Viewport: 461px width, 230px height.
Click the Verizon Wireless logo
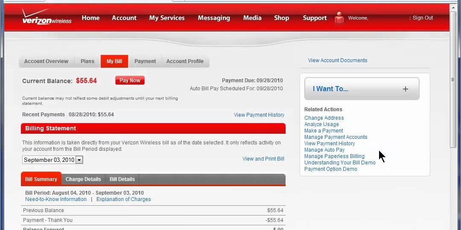47,18
